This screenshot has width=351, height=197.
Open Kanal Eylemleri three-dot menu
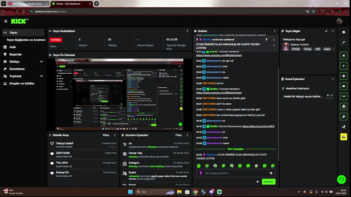pos(333,79)
